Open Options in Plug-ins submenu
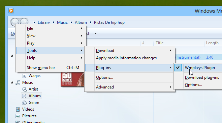Image resolution: width=222 pixels, height=123 pixels. click(x=193, y=85)
